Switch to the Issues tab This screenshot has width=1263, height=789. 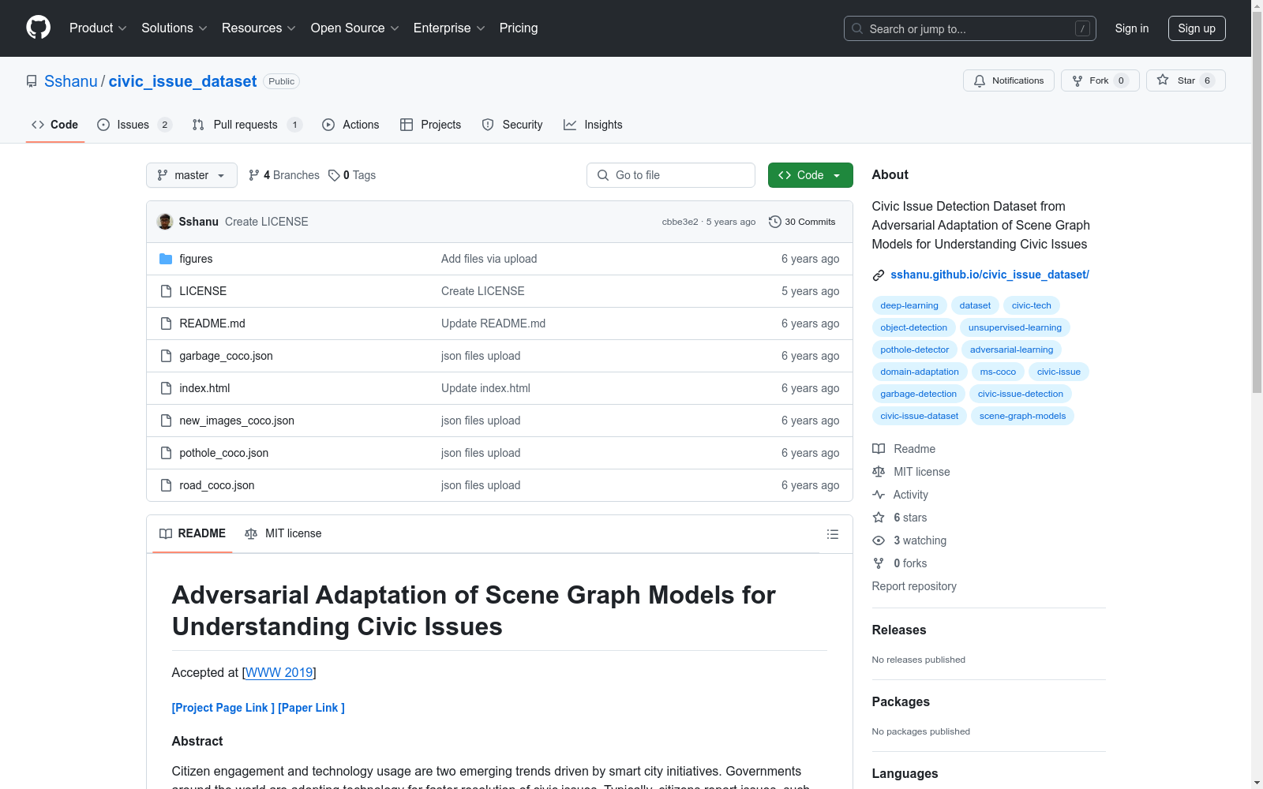click(134, 125)
